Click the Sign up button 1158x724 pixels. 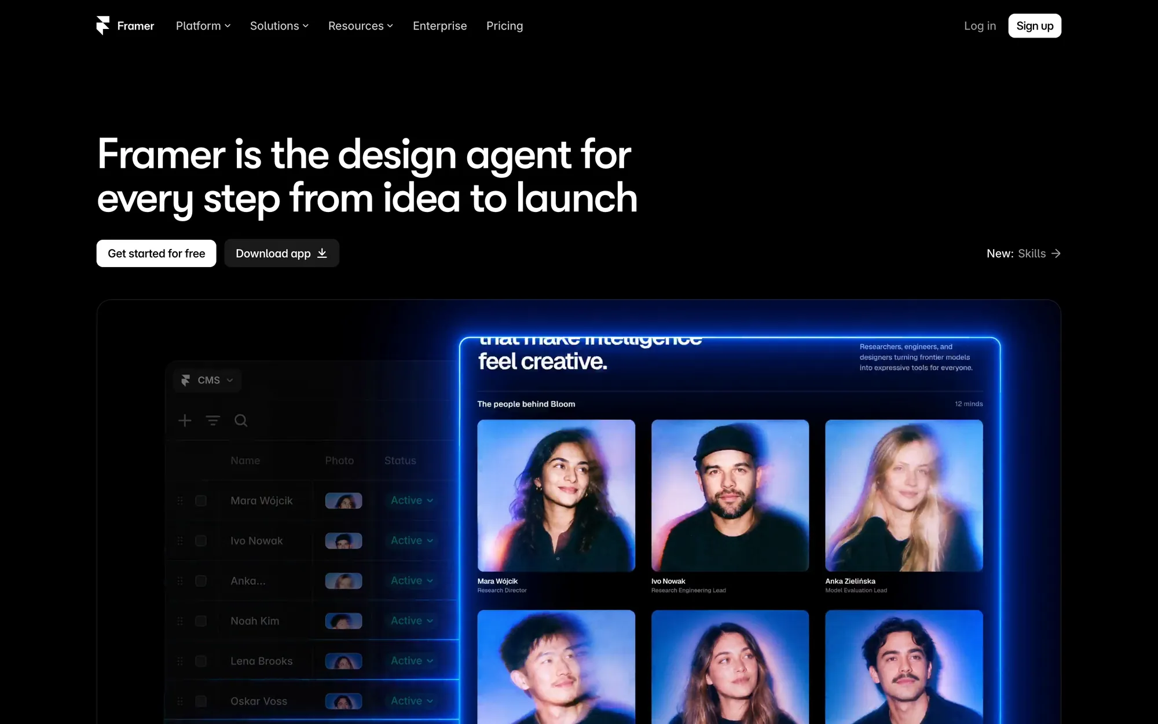1035,26
